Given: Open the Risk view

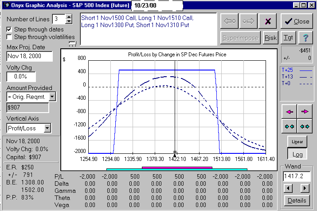Looking at the screenshot, I should [x=270, y=38].
